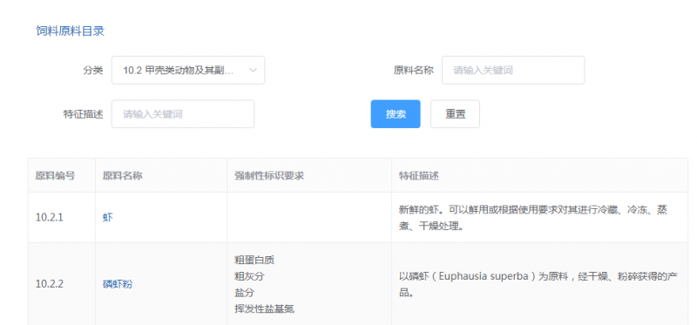The image size is (697, 325).
Task: Click the 粗蛋白质 requirement text
Action: point(254,260)
